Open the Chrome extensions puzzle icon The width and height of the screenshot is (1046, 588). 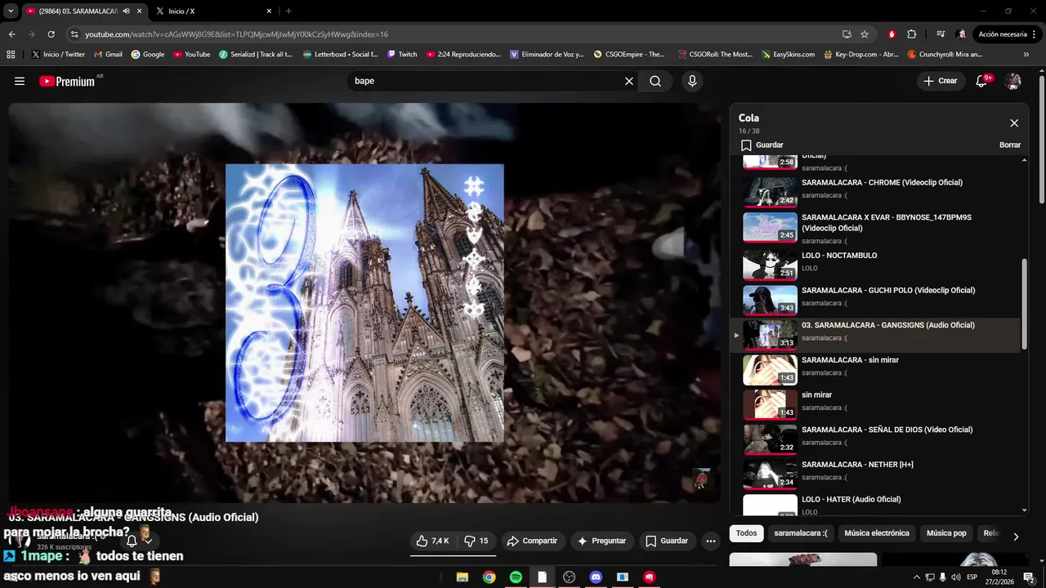click(912, 34)
